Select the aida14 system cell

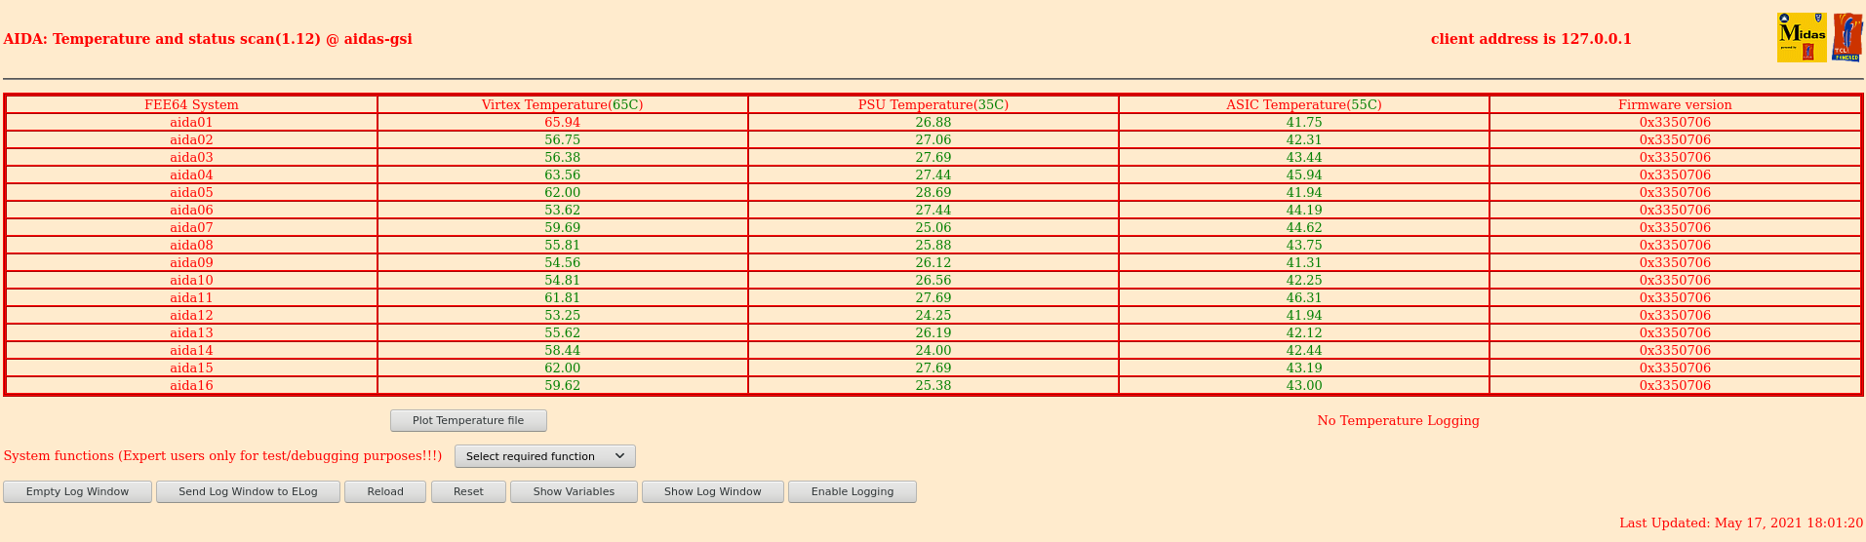(191, 350)
